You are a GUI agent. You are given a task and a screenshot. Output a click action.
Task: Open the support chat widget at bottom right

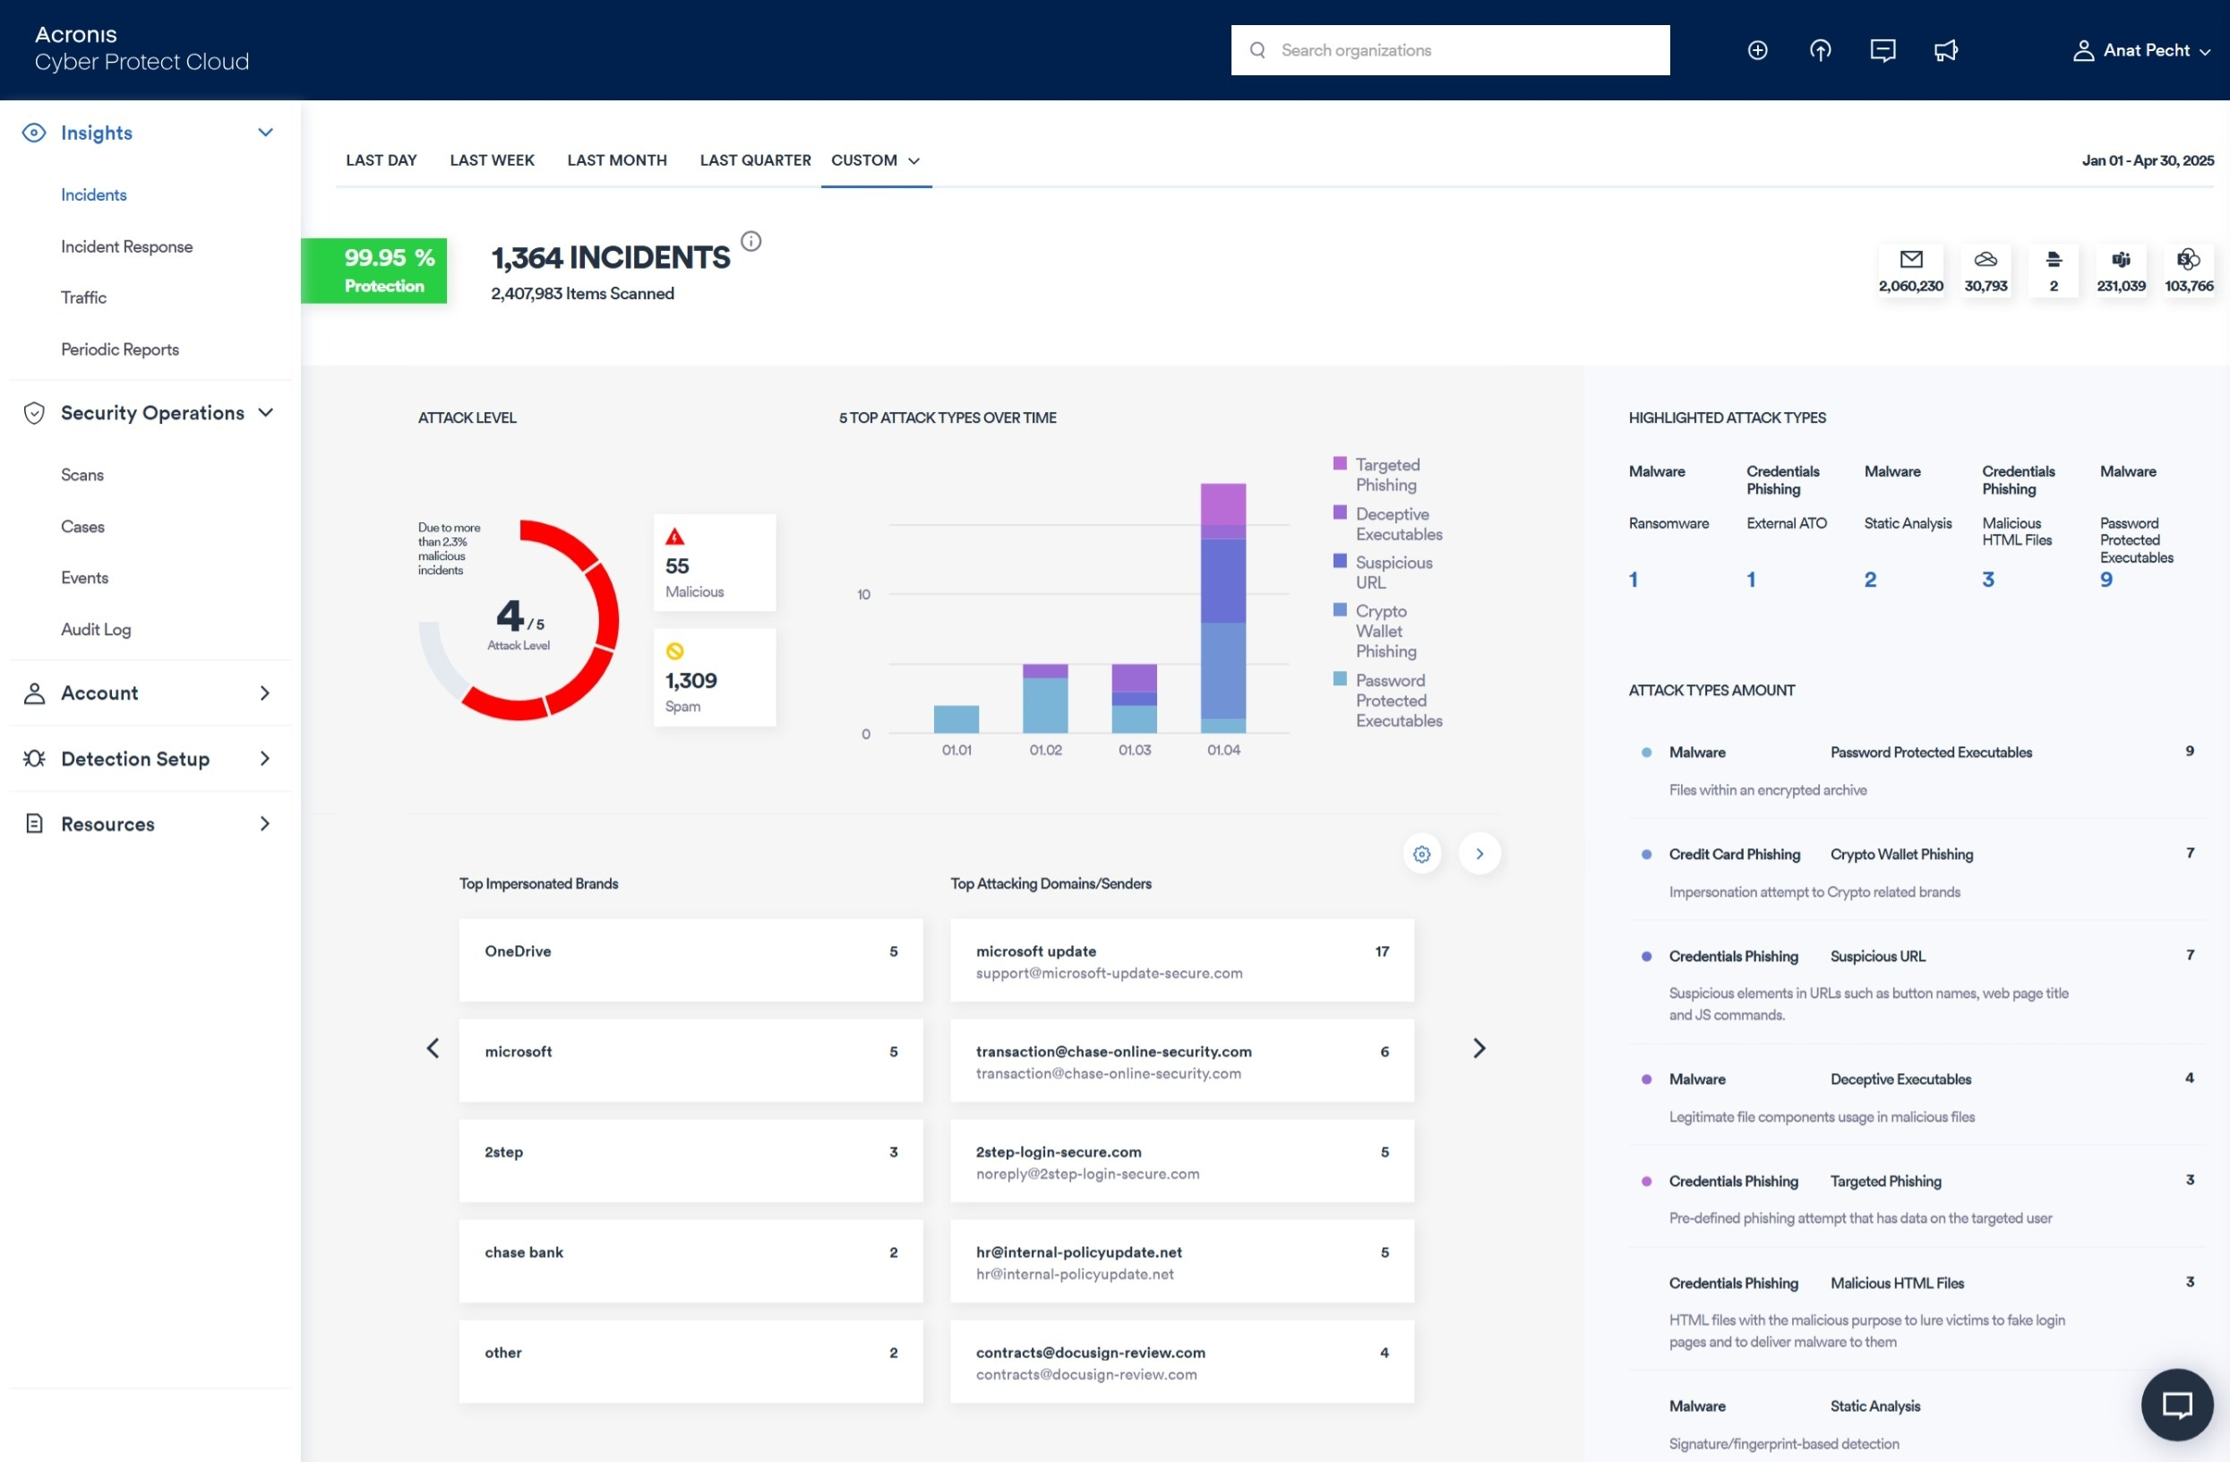[x=2176, y=1404]
